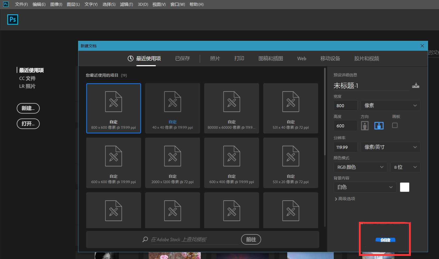Open the 图层(L) menu
Viewport: 439px width, 259px height.
[x=73, y=4]
